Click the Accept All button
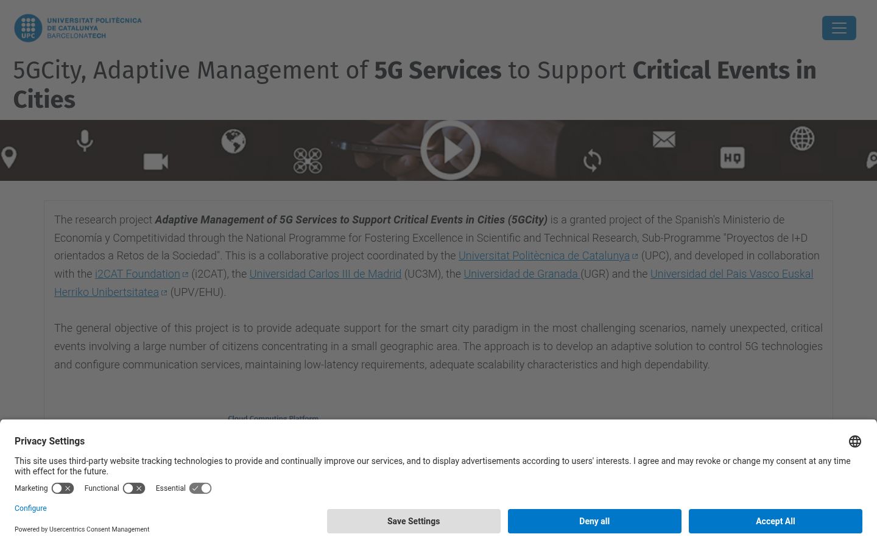877x548 pixels. point(775,521)
